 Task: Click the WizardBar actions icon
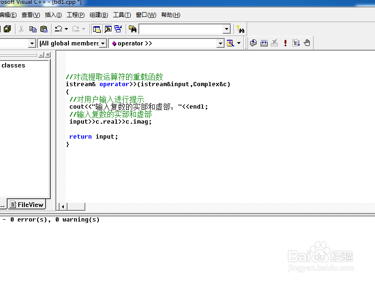point(230,43)
